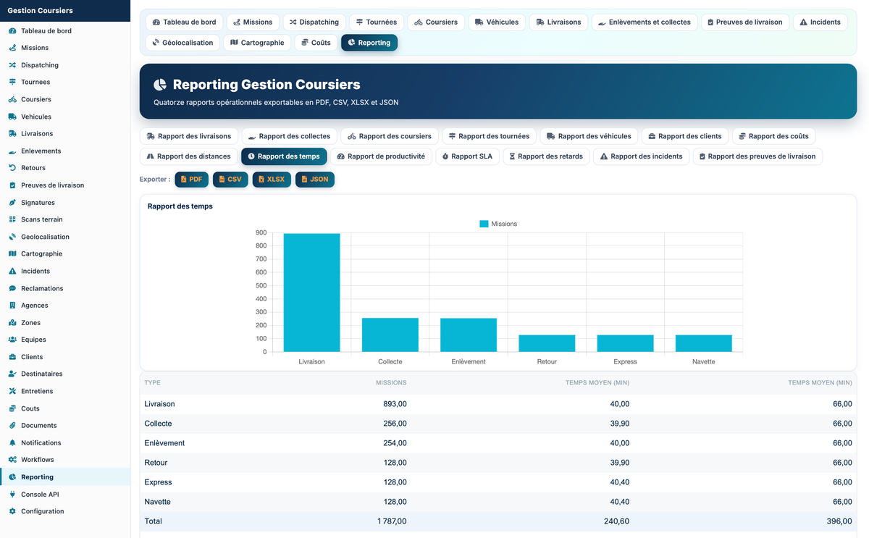Export report as XLSX

272,179
